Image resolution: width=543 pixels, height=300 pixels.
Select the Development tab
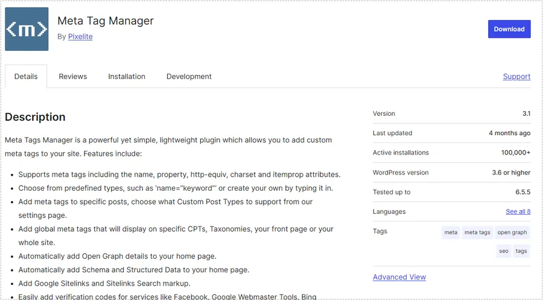click(189, 76)
